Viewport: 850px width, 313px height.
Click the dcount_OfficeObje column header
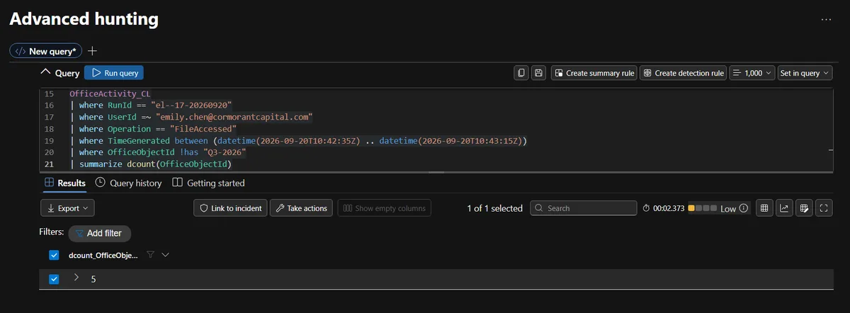103,256
